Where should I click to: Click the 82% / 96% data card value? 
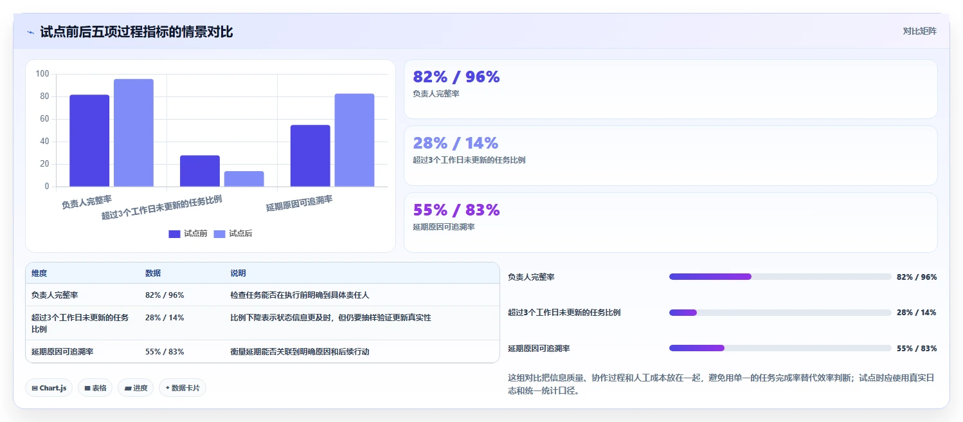456,77
